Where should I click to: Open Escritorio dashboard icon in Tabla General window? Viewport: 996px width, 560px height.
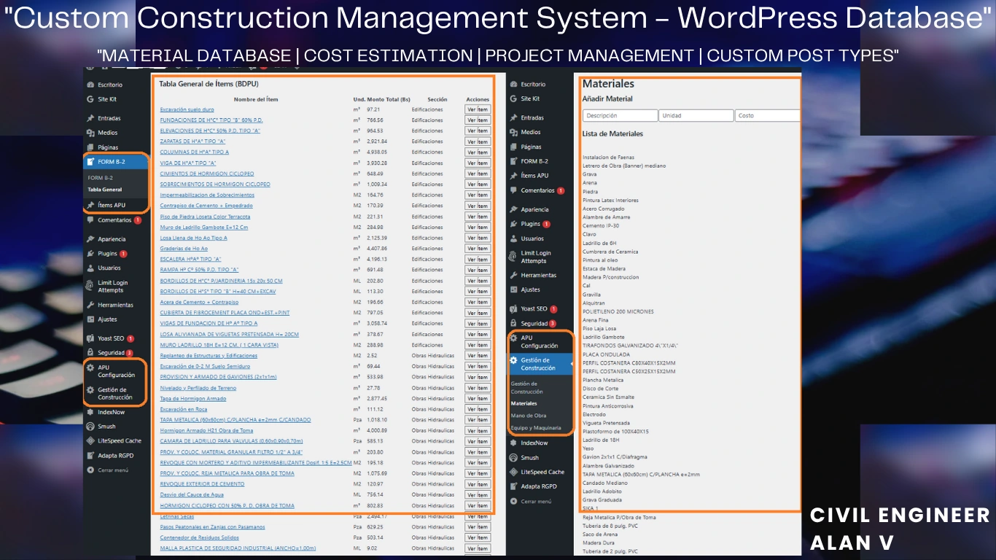(90, 85)
